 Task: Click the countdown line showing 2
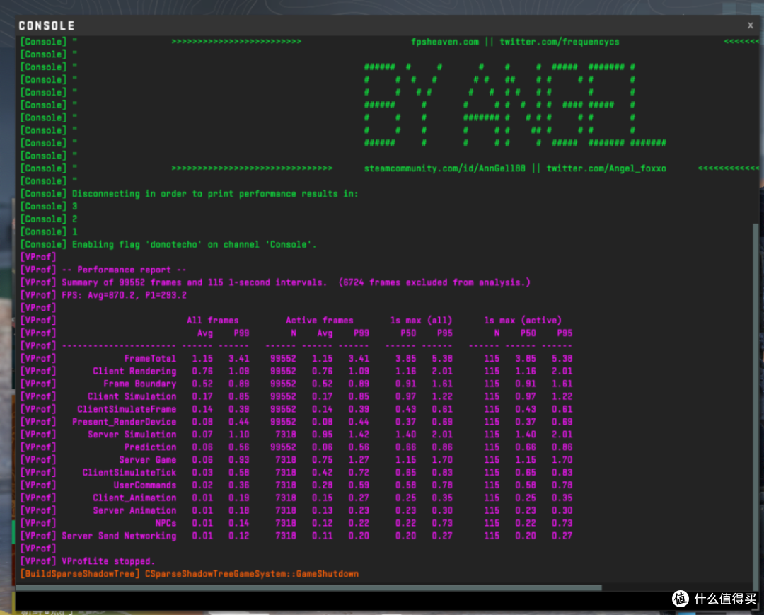point(49,219)
